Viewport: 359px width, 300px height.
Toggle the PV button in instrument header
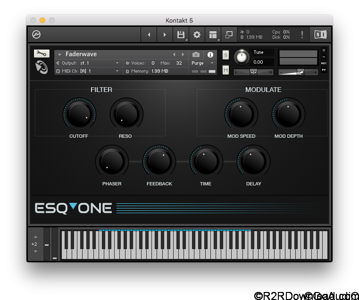(324, 70)
